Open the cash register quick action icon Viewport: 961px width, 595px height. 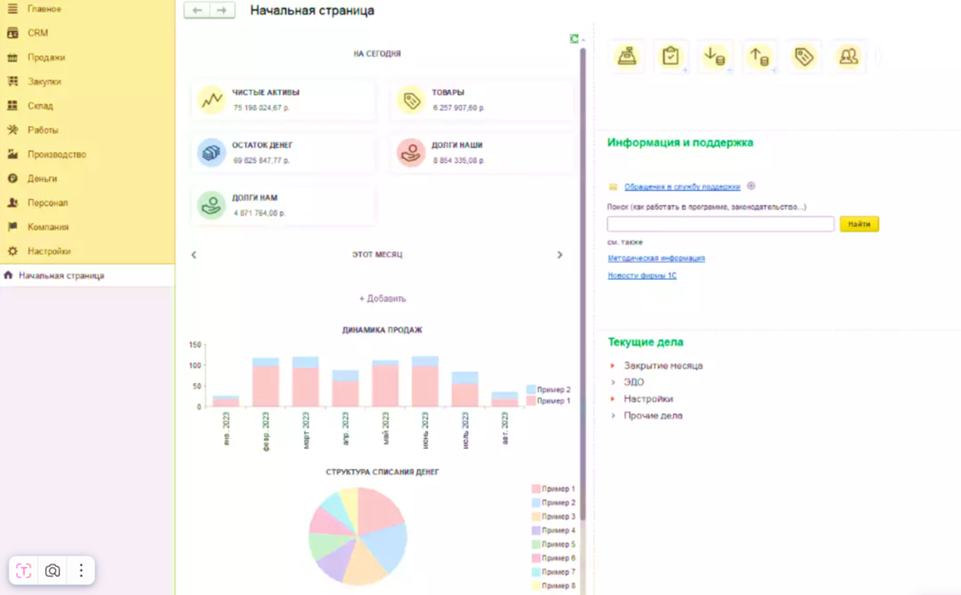coord(626,56)
